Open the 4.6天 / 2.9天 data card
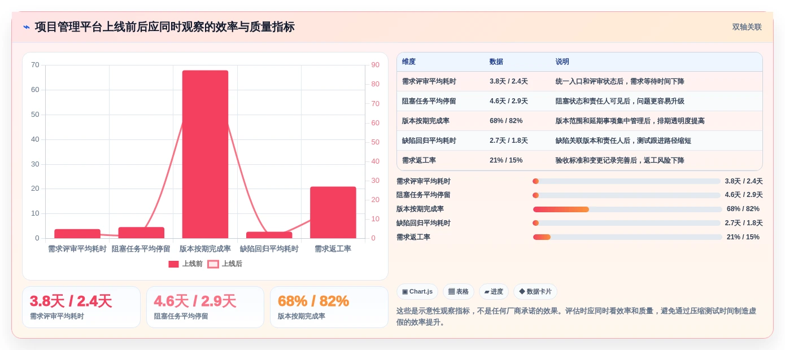This screenshot has height=350, width=785. pos(205,307)
